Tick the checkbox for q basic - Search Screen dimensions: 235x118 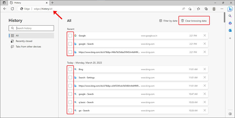(70, 102)
